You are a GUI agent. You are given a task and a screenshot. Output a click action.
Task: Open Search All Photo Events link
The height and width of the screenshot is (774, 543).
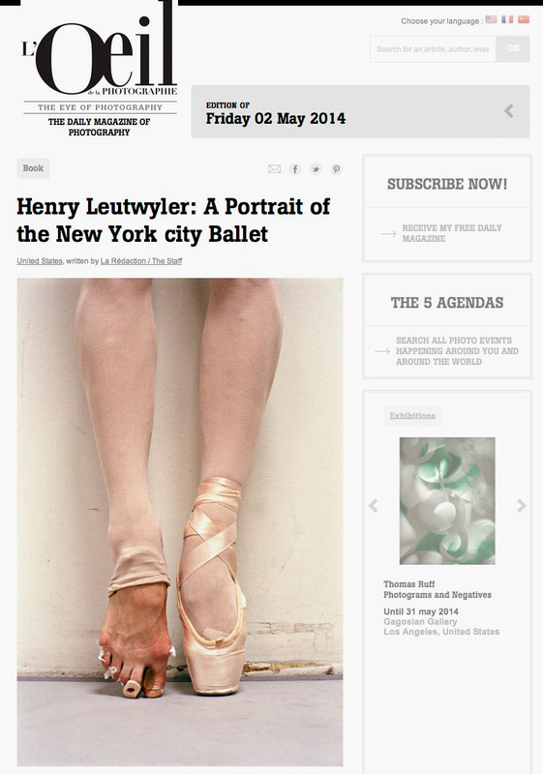tap(457, 351)
